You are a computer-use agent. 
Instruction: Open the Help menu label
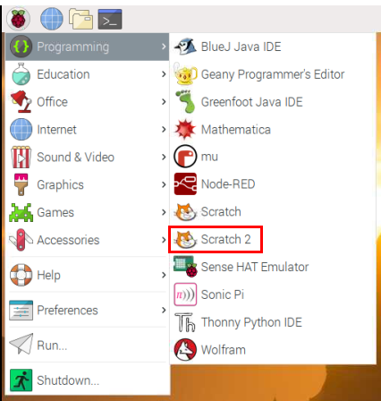pos(48,276)
